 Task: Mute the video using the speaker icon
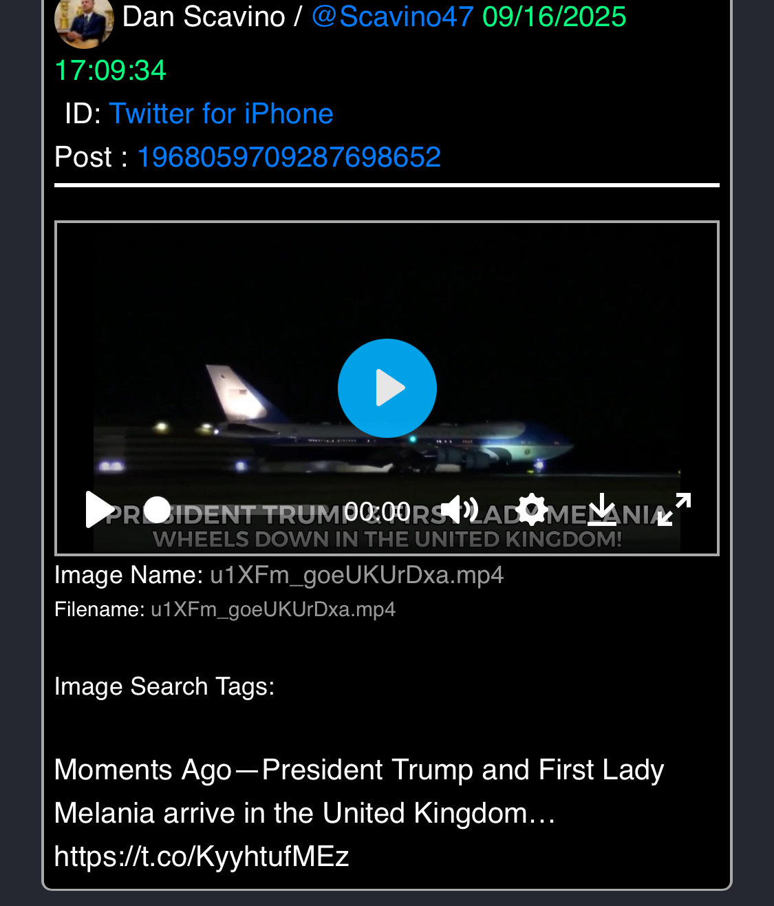[x=459, y=509]
